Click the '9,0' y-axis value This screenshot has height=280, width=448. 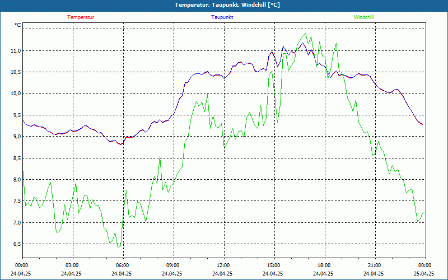(x=17, y=137)
